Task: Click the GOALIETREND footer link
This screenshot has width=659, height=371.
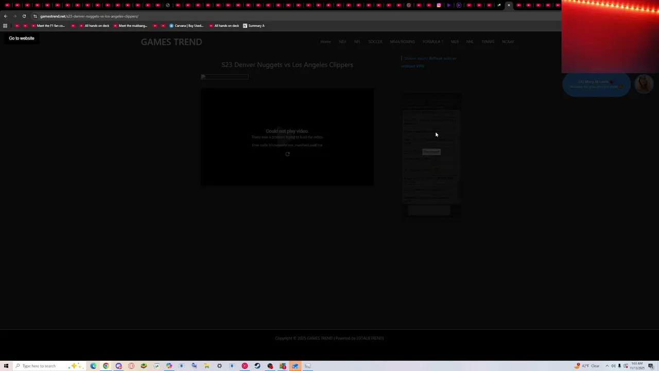Action: (370, 338)
